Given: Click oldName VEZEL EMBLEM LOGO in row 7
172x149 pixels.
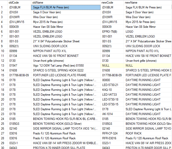Looking at the screenshot, I should click(x=66, y=36).
